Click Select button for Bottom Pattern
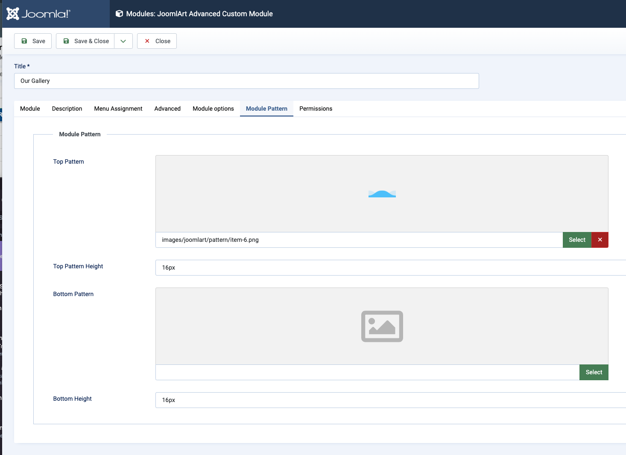Viewport: 626px width, 455px height. pyautogui.click(x=594, y=372)
